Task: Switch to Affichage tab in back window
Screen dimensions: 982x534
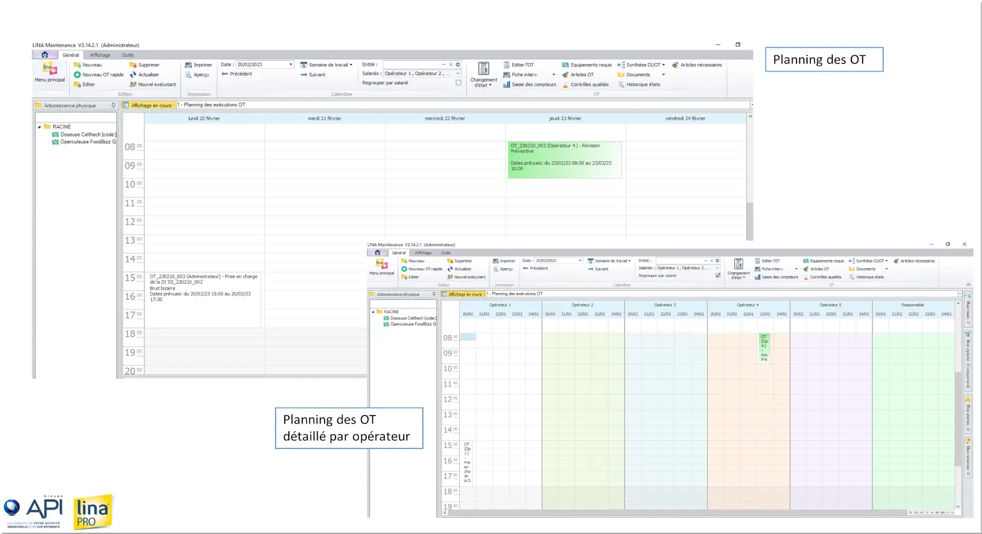Action: click(x=100, y=55)
